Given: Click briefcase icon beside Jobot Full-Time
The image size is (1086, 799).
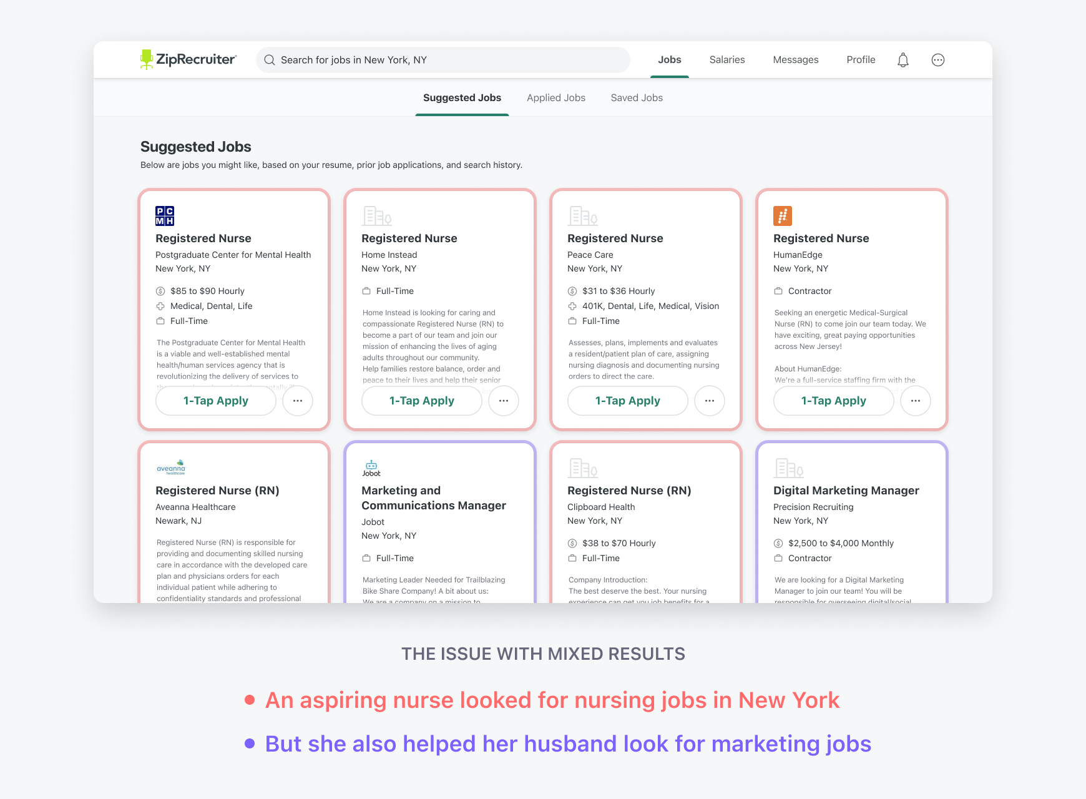Looking at the screenshot, I should coord(366,558).
